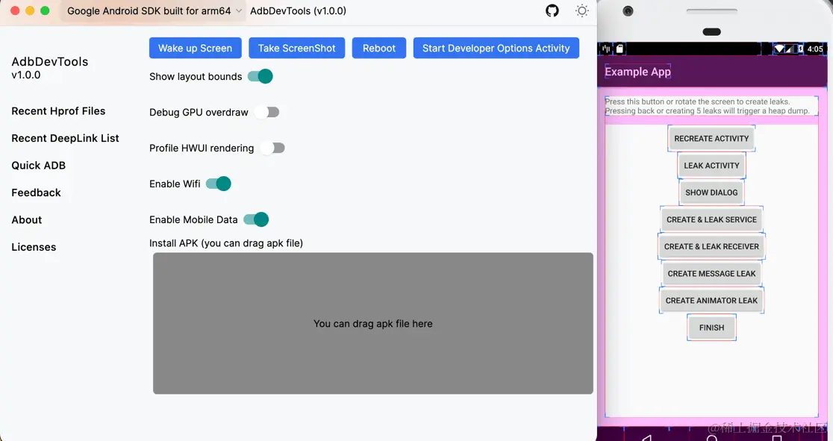Tap CREATE & LEAK RECEIVER button

(x=711, y=246)
